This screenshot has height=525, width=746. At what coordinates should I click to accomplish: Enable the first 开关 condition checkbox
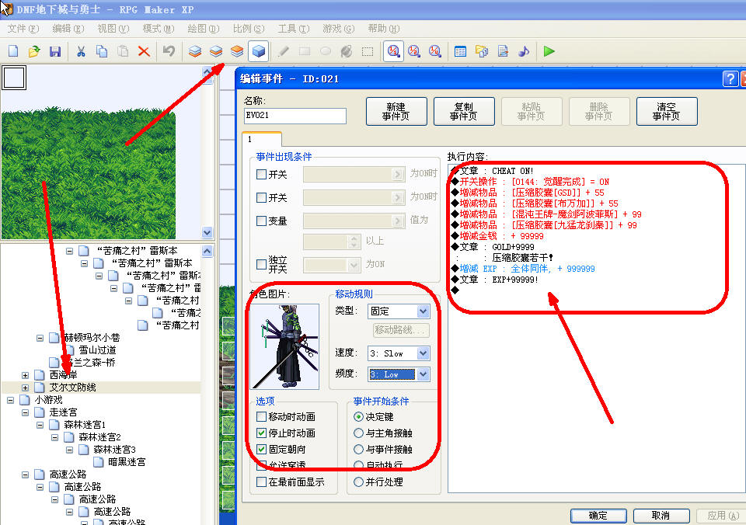pos(261,174)
